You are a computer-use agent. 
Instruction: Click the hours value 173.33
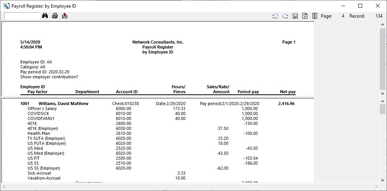(179, 108)
